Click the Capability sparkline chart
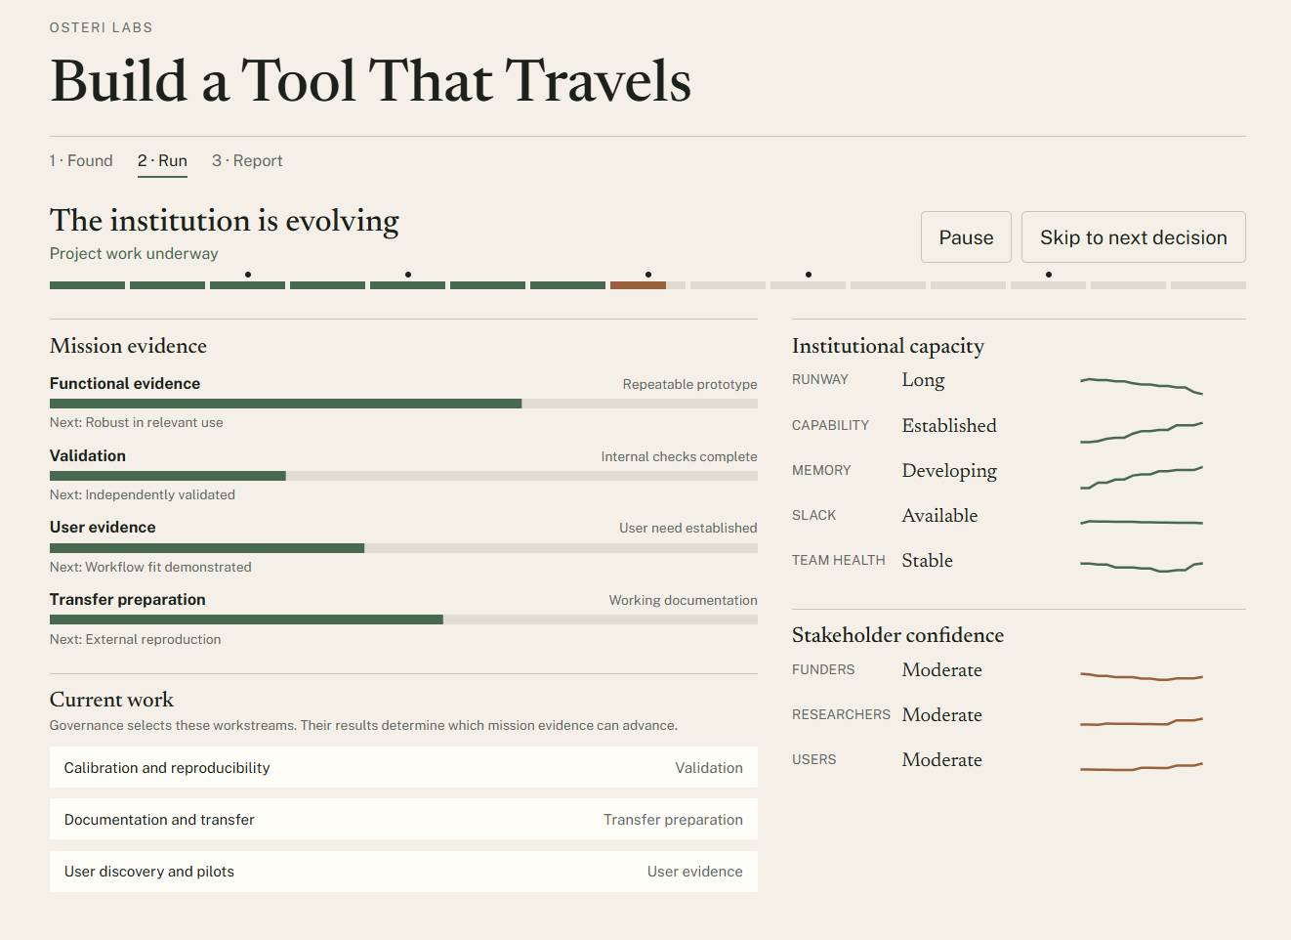Screen dimensions: 1291x940 coord(1142,432)
